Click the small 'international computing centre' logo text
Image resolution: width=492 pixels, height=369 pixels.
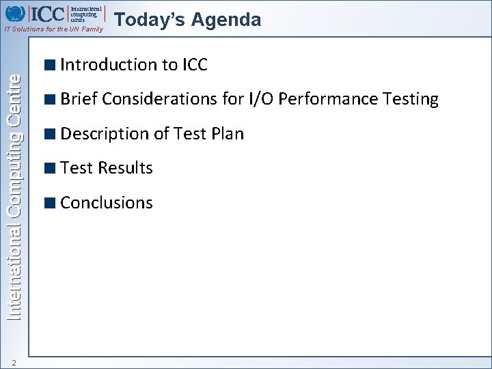coord(86,14)
